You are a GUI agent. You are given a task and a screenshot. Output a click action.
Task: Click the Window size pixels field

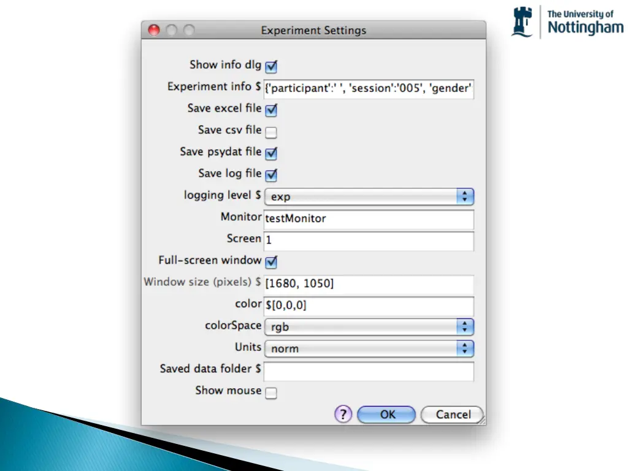(x=369, y=284)
